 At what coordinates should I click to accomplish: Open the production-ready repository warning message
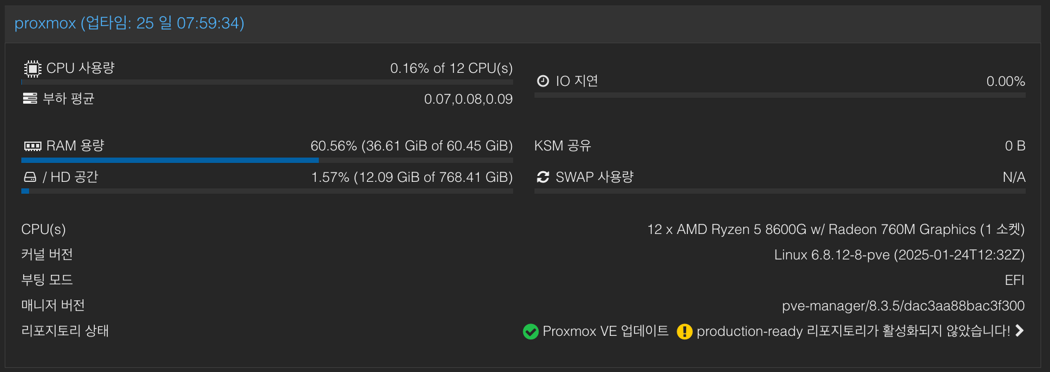(853, 331)
